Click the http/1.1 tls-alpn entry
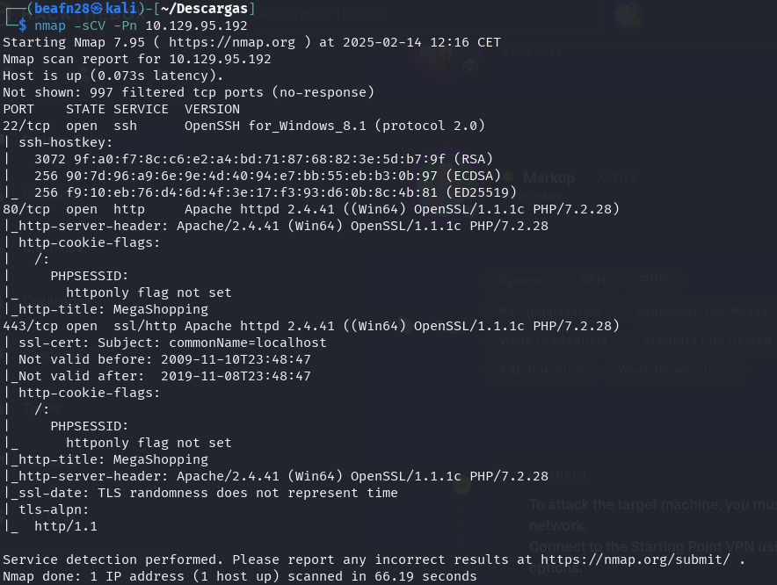 pyautogui.click(x=66, y=526)
